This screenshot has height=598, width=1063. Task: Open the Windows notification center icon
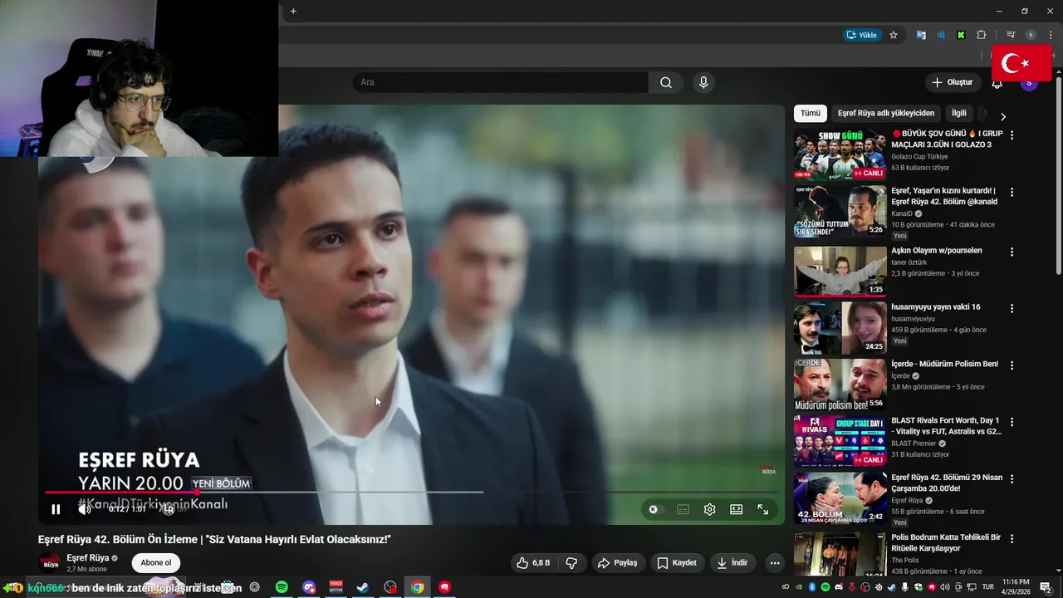tap(1046, 587)
